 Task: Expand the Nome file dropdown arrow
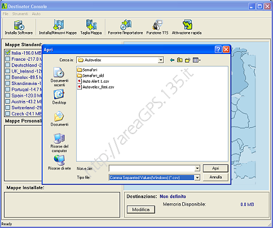tap(197, 168)
